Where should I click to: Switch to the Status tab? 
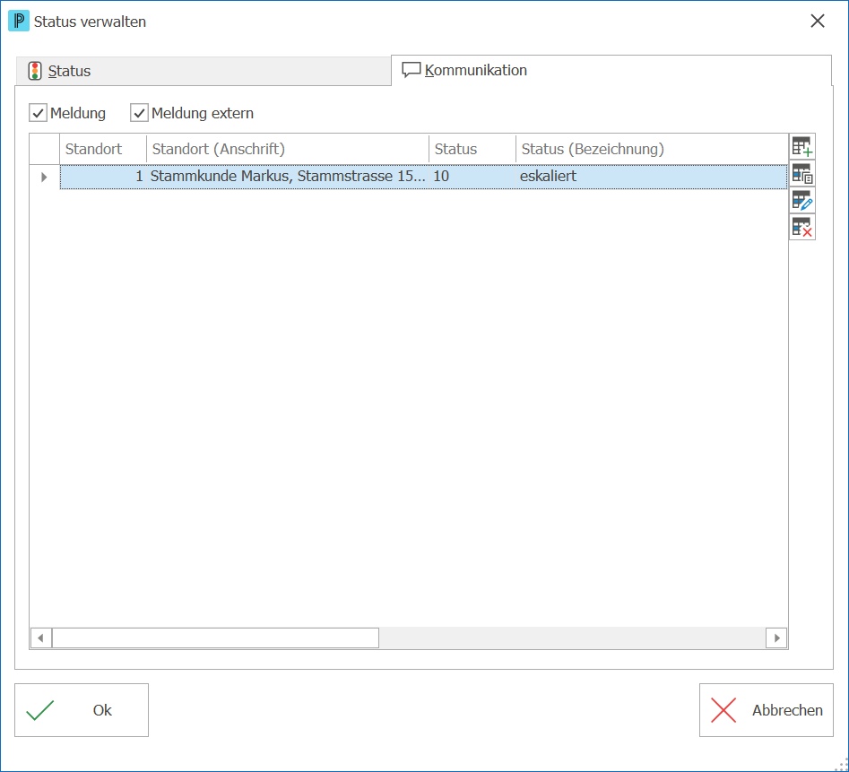pyautogui.click(x=203, y=71)
